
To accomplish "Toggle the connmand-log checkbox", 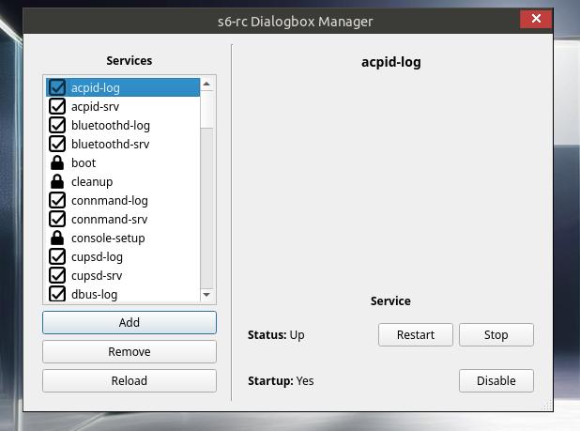I will (x=57, y=201).
